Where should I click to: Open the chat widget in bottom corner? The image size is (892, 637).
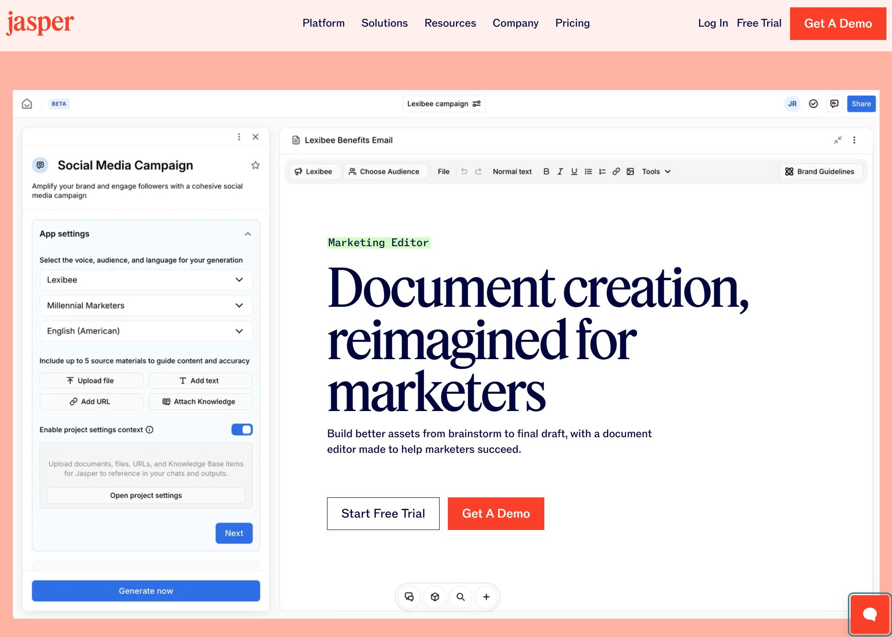tap(869, 614)
